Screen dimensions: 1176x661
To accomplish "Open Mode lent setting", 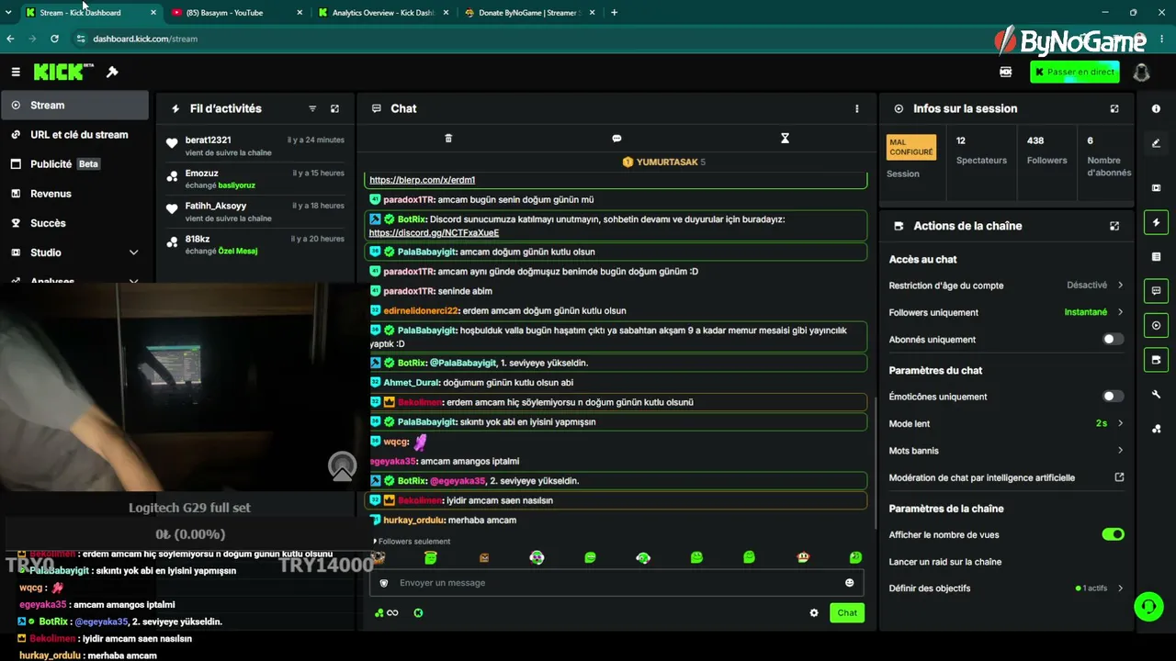I will (x=1006, y=424).
